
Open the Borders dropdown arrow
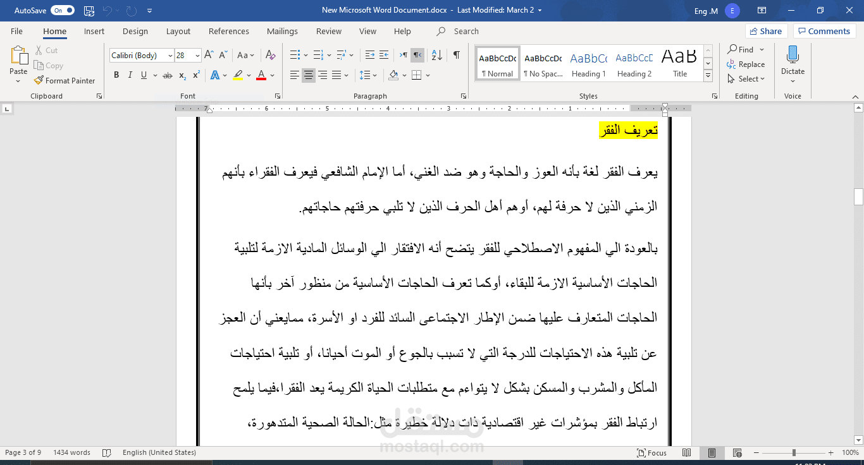(428, 75)
